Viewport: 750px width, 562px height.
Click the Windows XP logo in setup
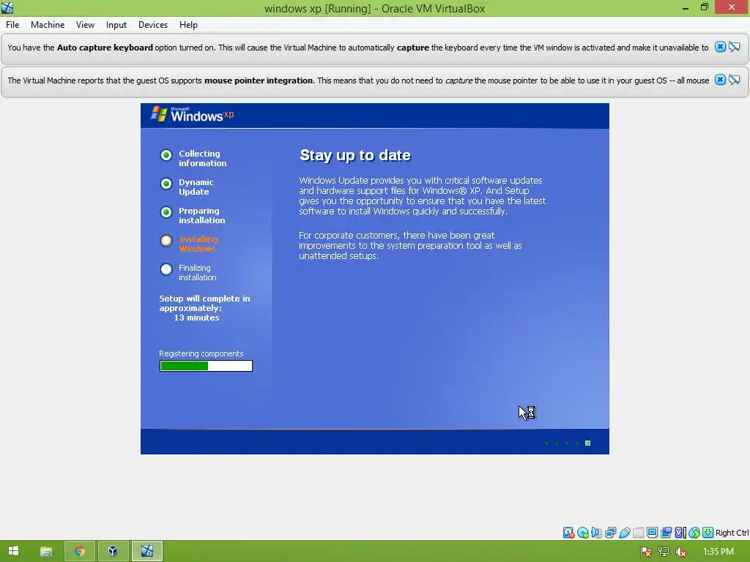193,115
